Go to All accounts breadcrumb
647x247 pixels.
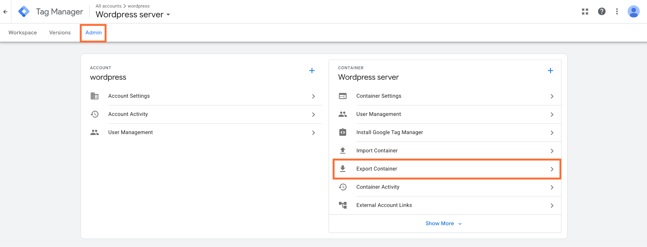pos(109,6)
